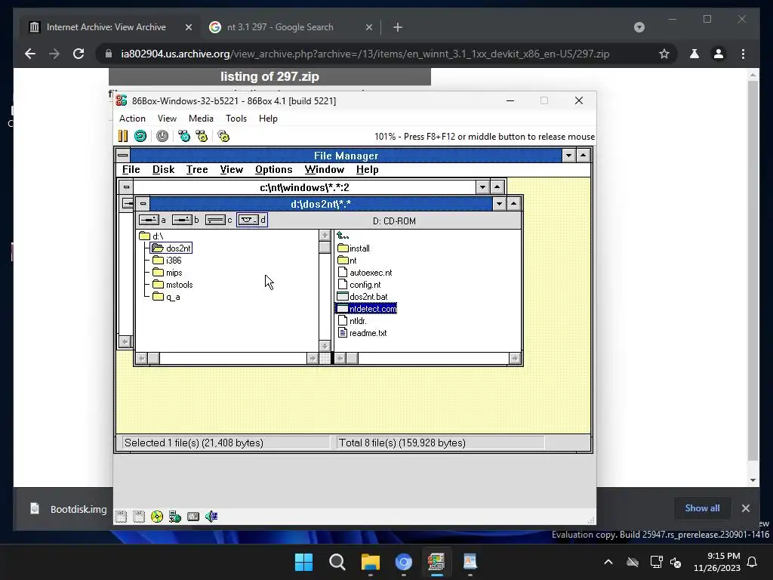This screenshot has height=580, width=773.
Task: Bookmark page with star icon
Action: 664,54
